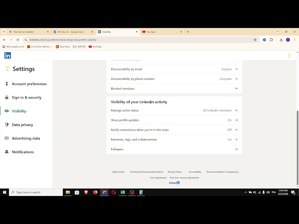Viewport: 299px width, 224px height.
Task: Open Microsoft Store from the taskbar
Action: 77,192
